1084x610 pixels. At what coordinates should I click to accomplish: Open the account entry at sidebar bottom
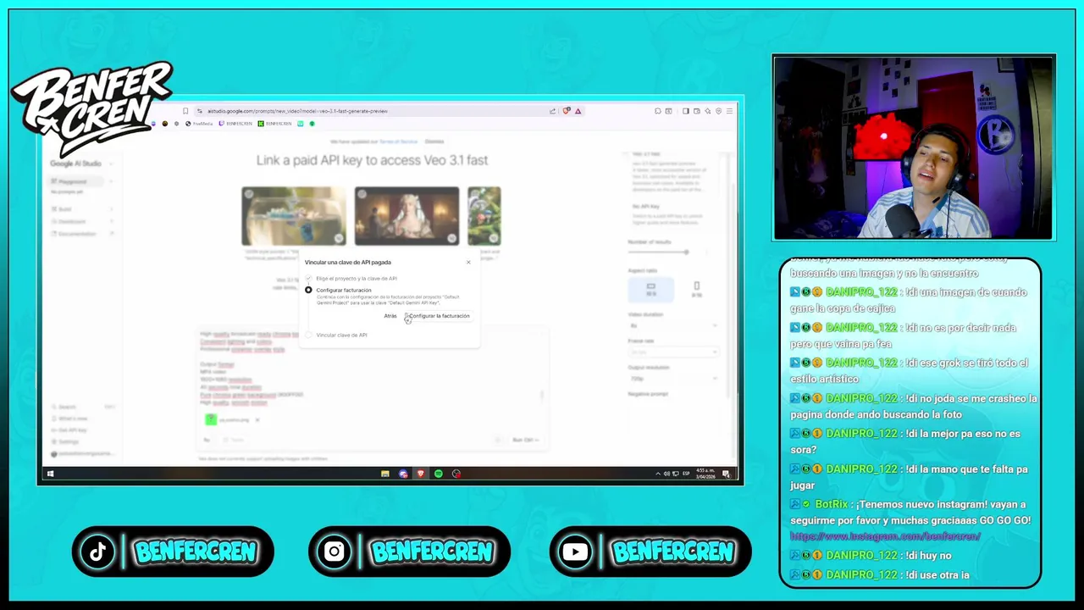pyautogui.click(x=81, y=453)
